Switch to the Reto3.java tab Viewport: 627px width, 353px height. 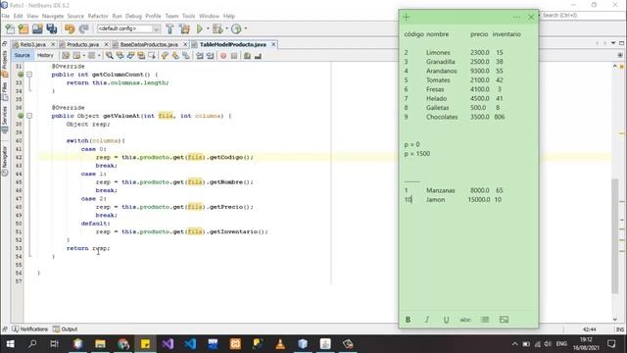pos(32,44)
